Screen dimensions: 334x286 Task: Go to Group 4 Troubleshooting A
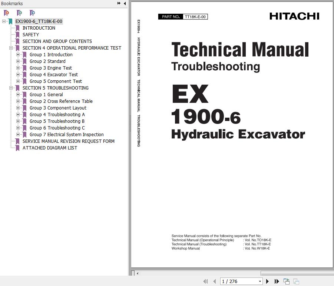(x=57, y=115)
